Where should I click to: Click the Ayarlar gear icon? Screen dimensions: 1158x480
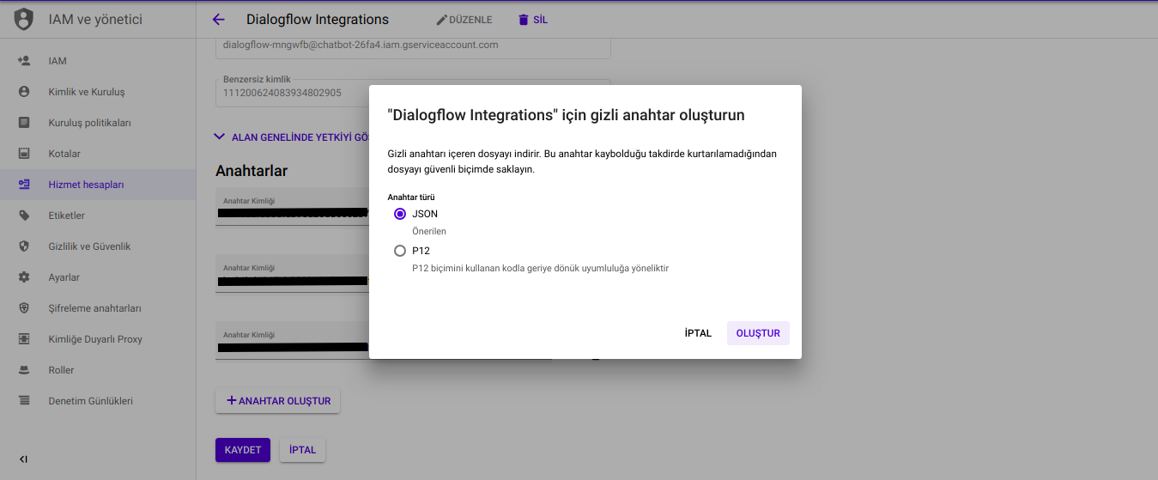[x=24, y=277]
